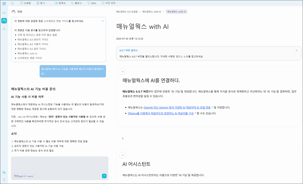Click the 3R logo in the top-left corner
This screenshot has width=303, height=184.
[4, 3]
